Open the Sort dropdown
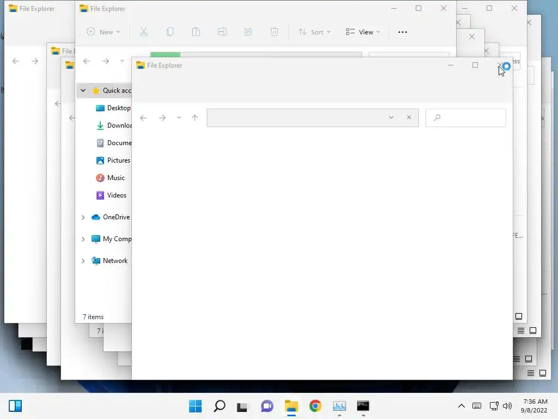558x419 pixels. 314,32
